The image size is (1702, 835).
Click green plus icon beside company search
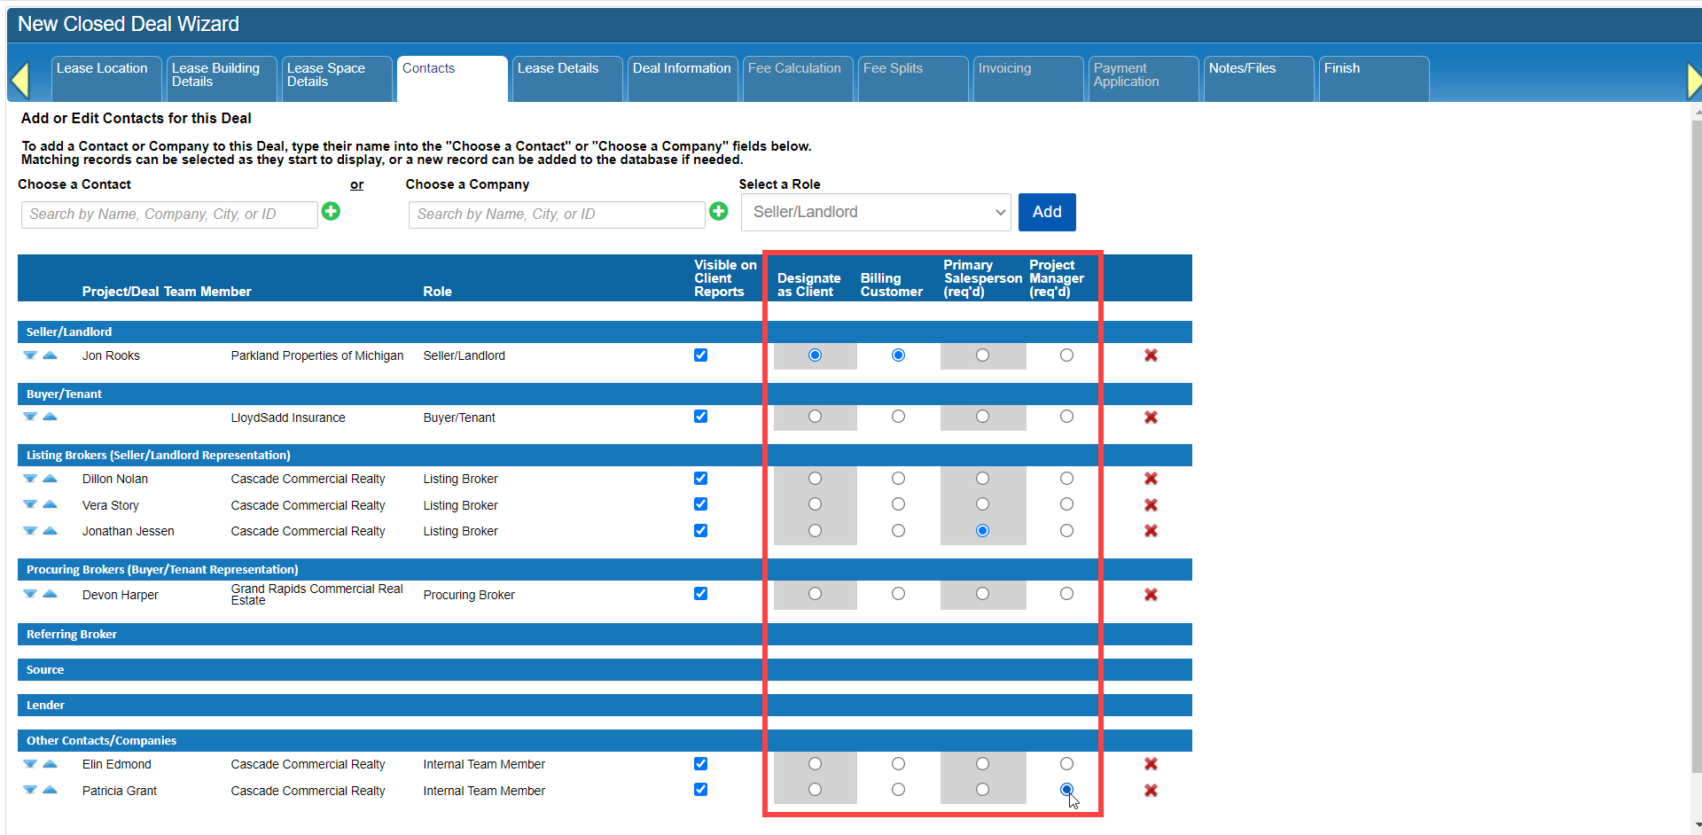718,211
